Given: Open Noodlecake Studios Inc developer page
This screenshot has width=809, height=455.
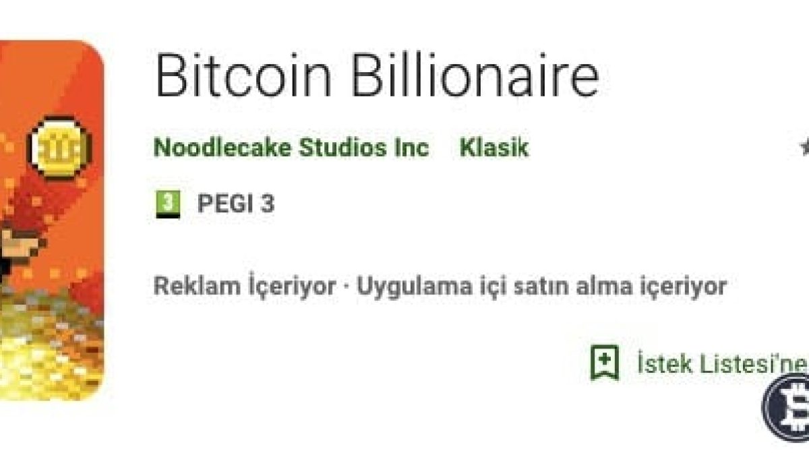Looking at the screenshot, I should 291,148.
